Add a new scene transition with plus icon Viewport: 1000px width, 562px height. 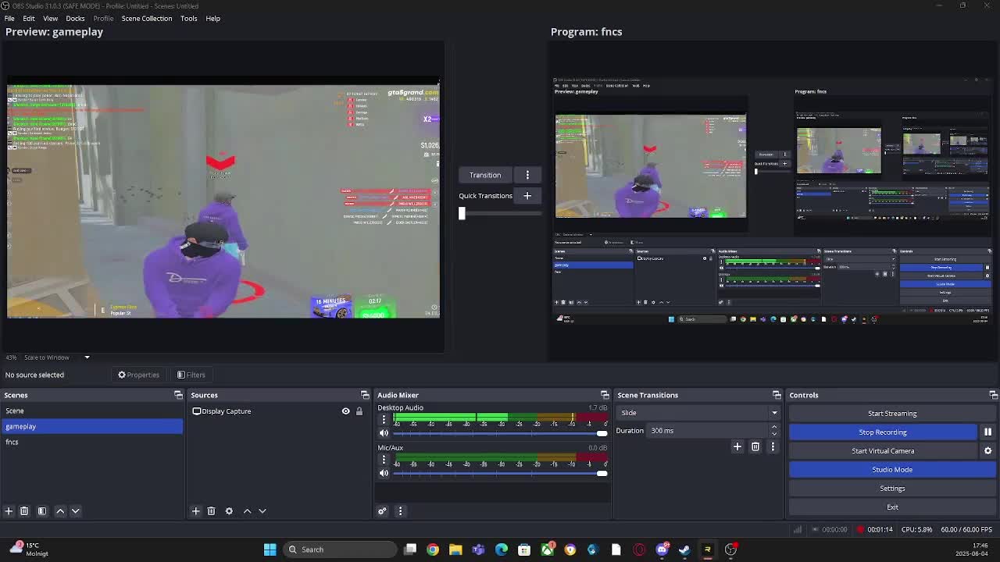pyautogui.click(x=737, y=446)
